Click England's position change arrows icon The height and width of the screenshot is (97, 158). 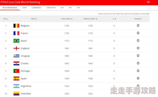tap(138, 48)
